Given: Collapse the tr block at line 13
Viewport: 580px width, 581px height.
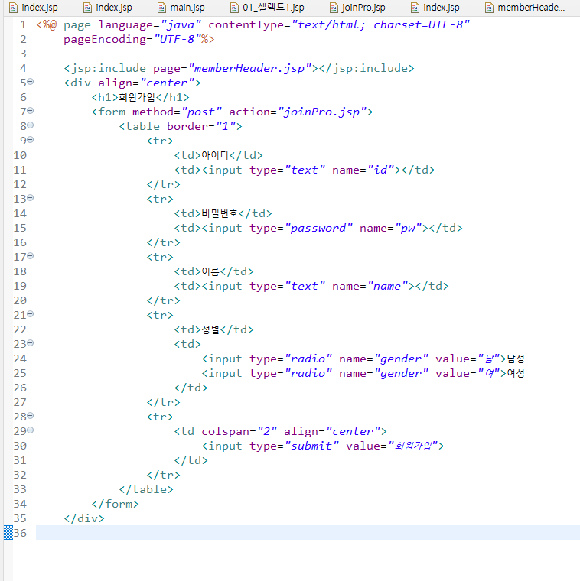Looking at the screenshot, I should 31,197.
